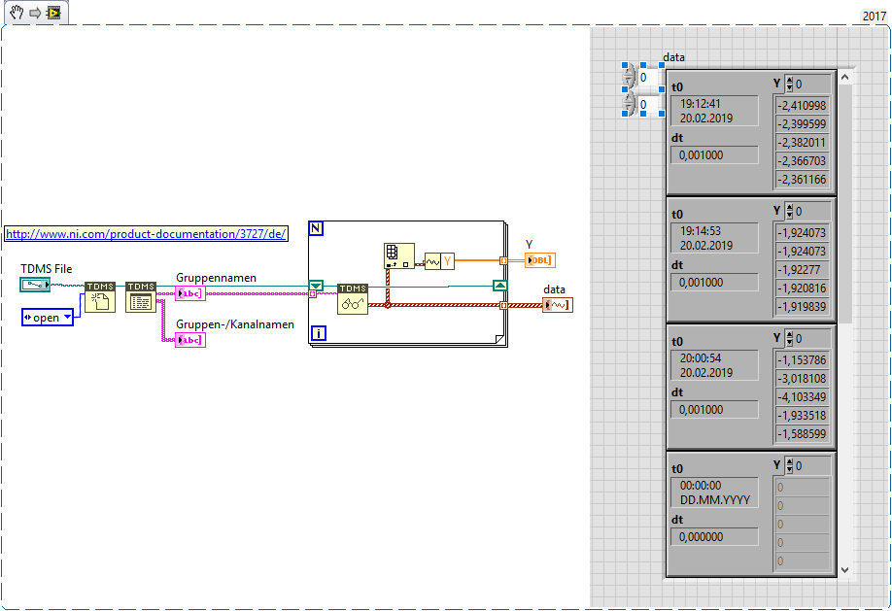Click the Y value -2,410998
Screen dimensions: 892x611
pyautogui.click(x=802, y=105)
